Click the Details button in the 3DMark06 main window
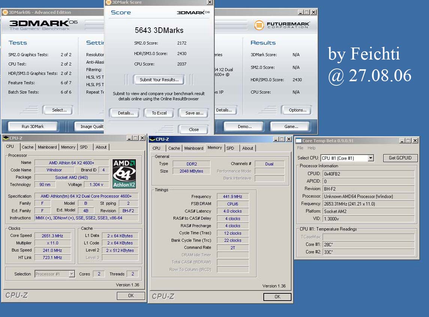 tap(225, 110)
